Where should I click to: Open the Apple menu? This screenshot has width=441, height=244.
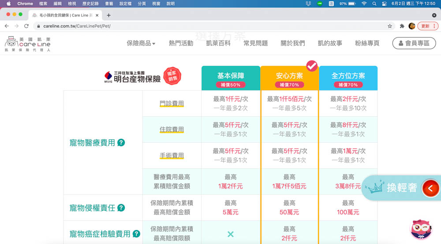click(x=8, y=4)
